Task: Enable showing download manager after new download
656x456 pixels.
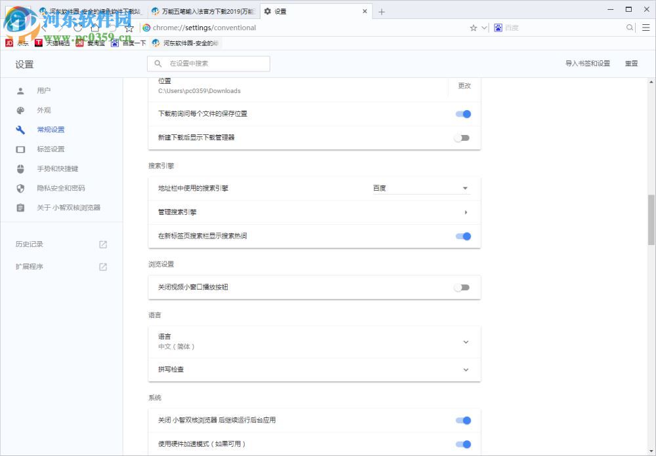Action: (463, 138)
